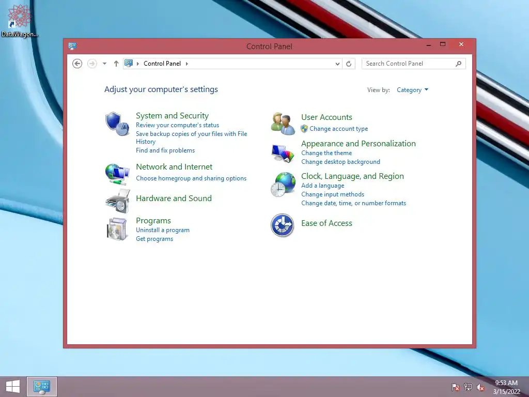
Task: Click the muted volume tray icon
Action: [x=480, y=387]
